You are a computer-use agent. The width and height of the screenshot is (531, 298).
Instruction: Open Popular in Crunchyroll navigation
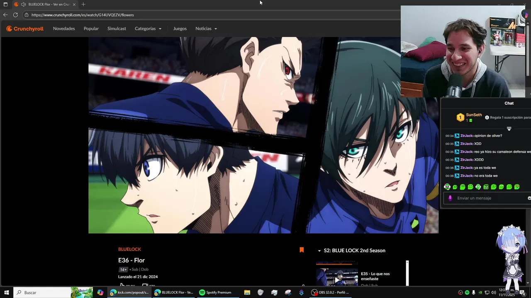click(91, 29)
